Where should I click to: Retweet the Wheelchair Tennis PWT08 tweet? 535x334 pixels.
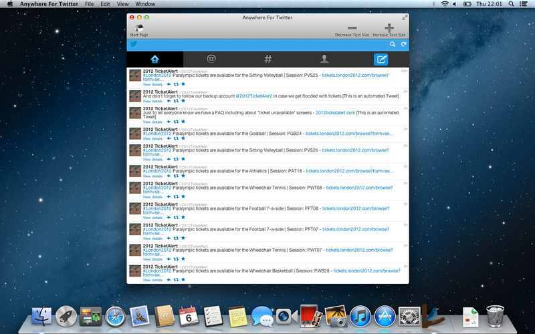[176, 196]
